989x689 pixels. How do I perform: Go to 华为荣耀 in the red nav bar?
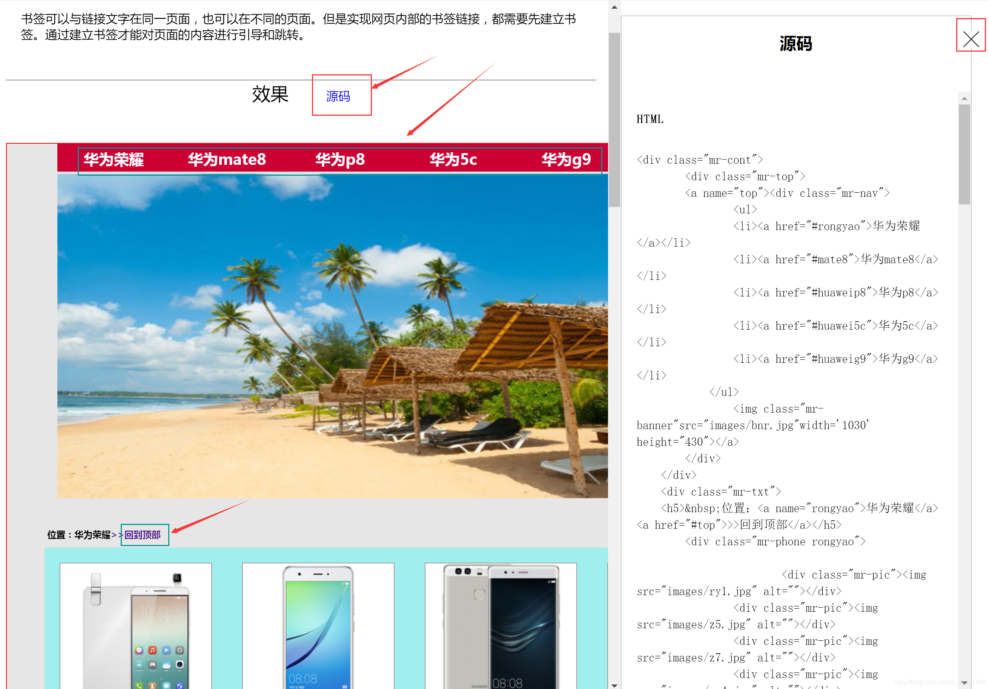point(114,160)
